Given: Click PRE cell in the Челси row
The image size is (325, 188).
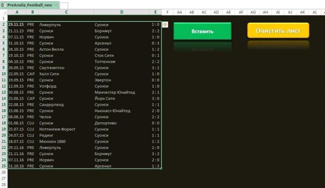Looking at the screenshot, I should [32, 117].
